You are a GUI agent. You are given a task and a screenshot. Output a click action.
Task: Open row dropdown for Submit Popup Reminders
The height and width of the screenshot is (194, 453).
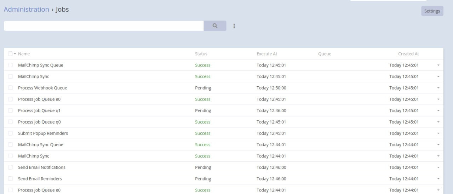click(x=438, y=133)
